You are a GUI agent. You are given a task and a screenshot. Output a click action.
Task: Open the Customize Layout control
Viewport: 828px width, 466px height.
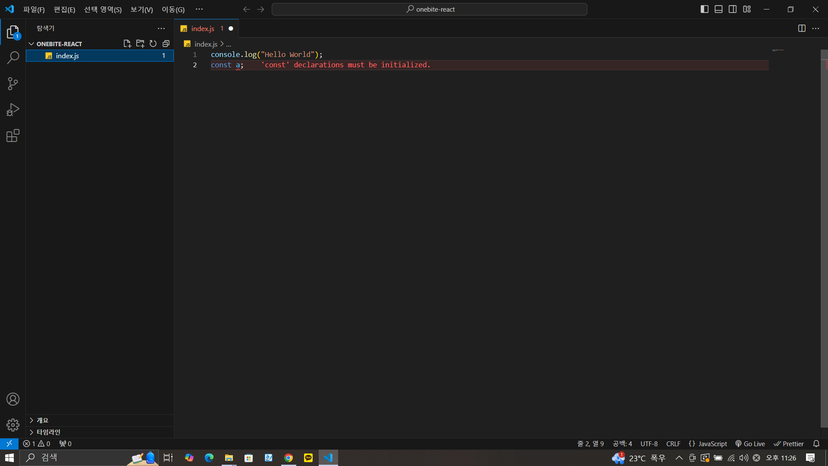click(747, 9)
